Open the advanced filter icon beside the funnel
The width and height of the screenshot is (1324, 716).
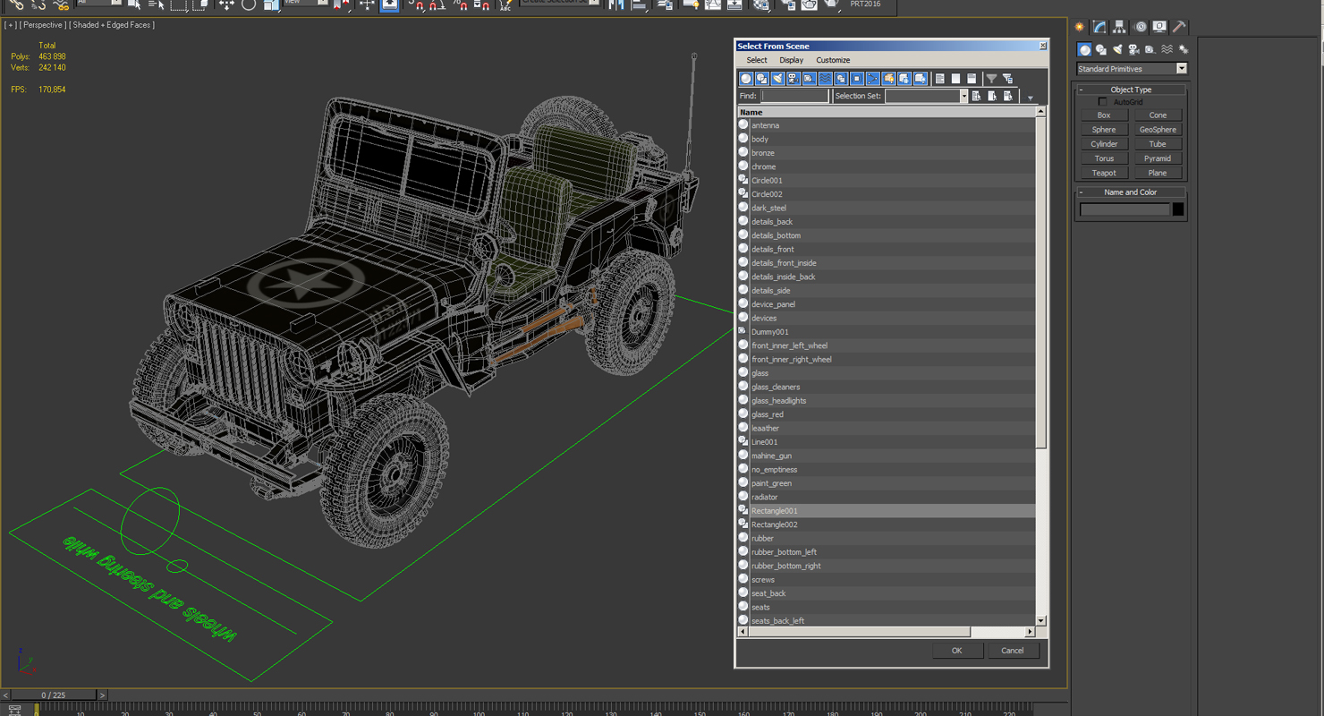tap(1007, 79)
